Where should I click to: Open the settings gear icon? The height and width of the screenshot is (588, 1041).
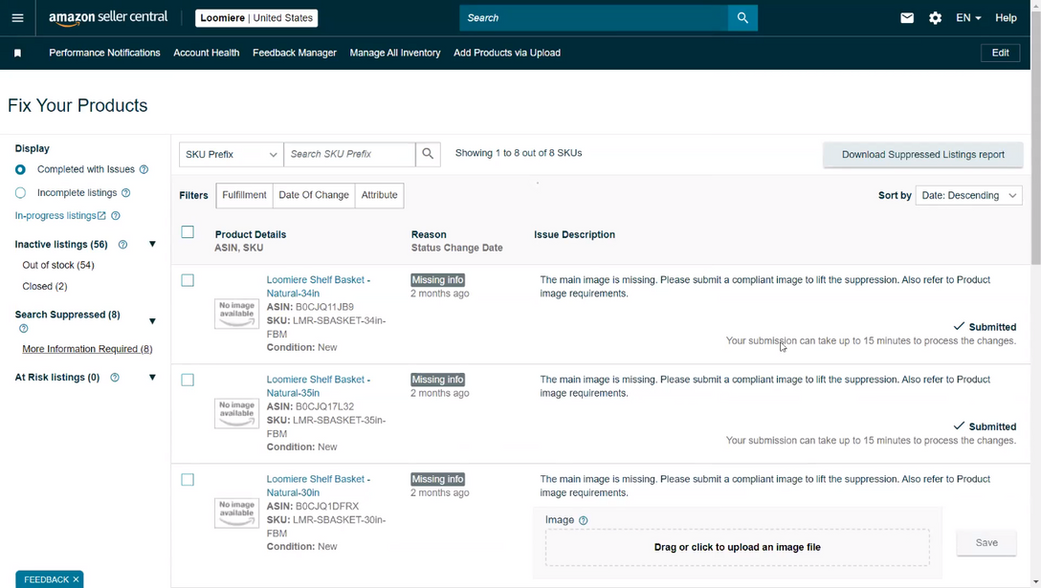(x=935, y=18)
